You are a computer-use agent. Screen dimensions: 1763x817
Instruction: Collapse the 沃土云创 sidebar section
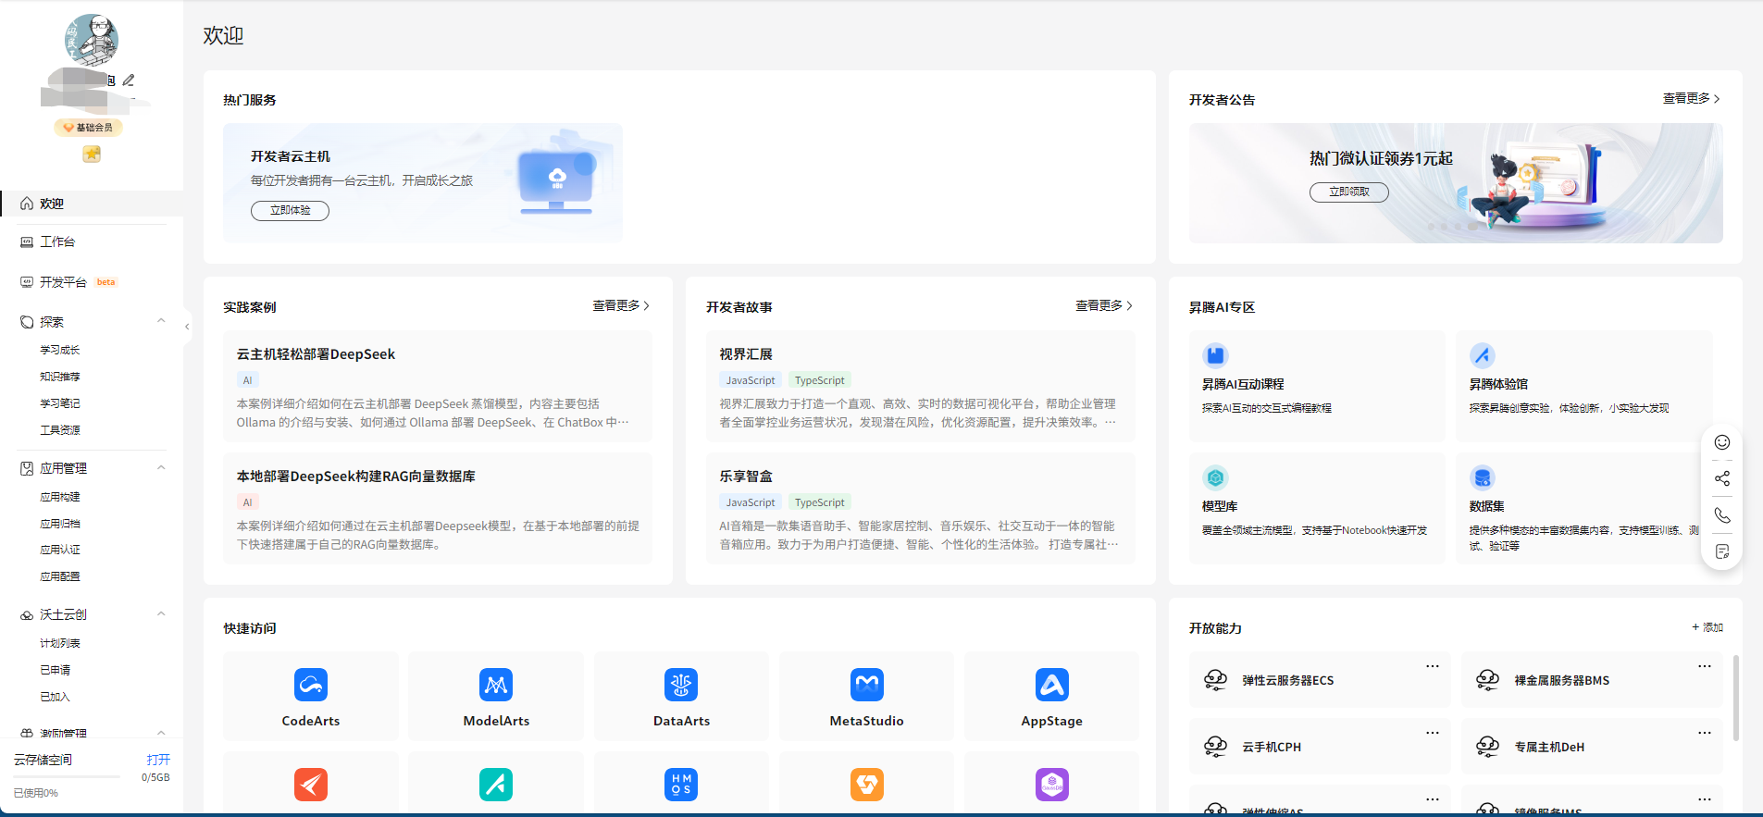tap(161, 613)
